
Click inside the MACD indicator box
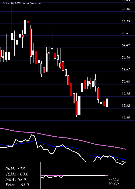click(x=74, y=175)
